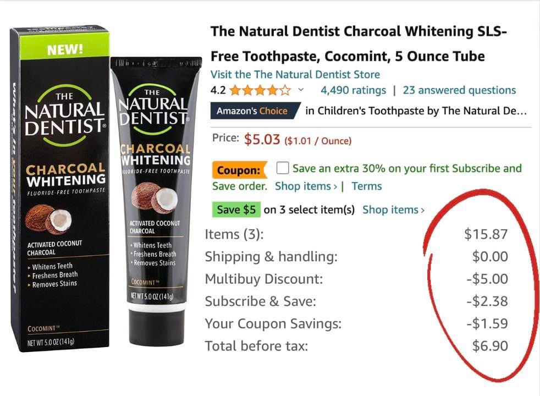Viewport: 540px width, 396px height.
Task: Click the toothpaste tube product image
Action: [156, 201]
